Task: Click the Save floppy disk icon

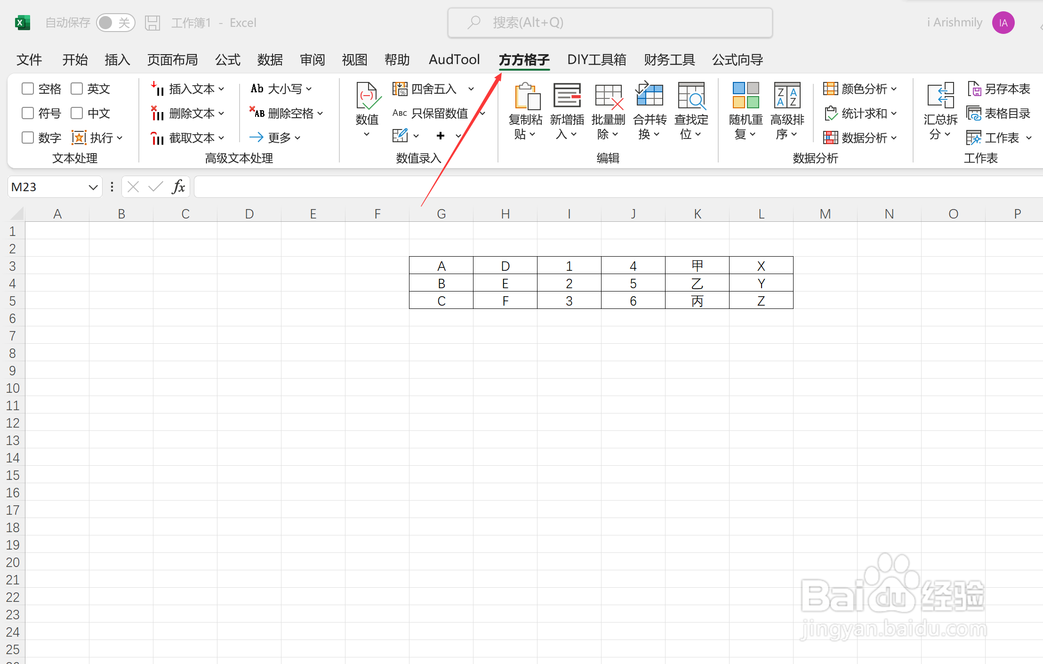Action: tap(152, 23)
